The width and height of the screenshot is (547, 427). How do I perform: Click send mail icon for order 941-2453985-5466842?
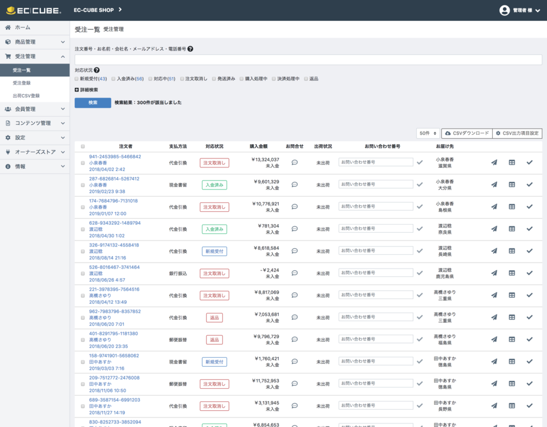494,163
